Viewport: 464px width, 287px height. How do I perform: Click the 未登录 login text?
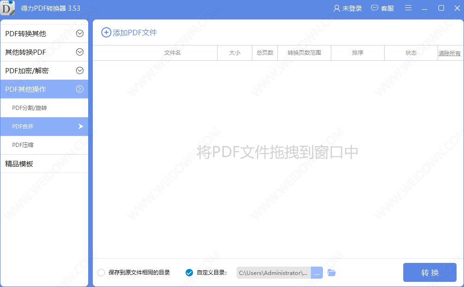pos(352,8)
